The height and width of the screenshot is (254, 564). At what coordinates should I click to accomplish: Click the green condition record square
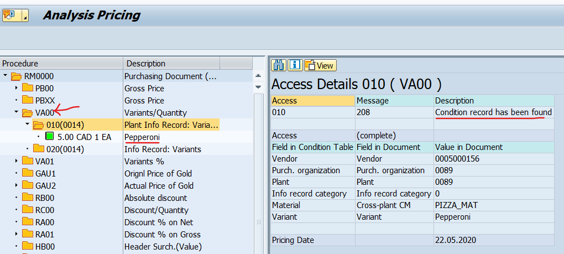tap(50, 137)
